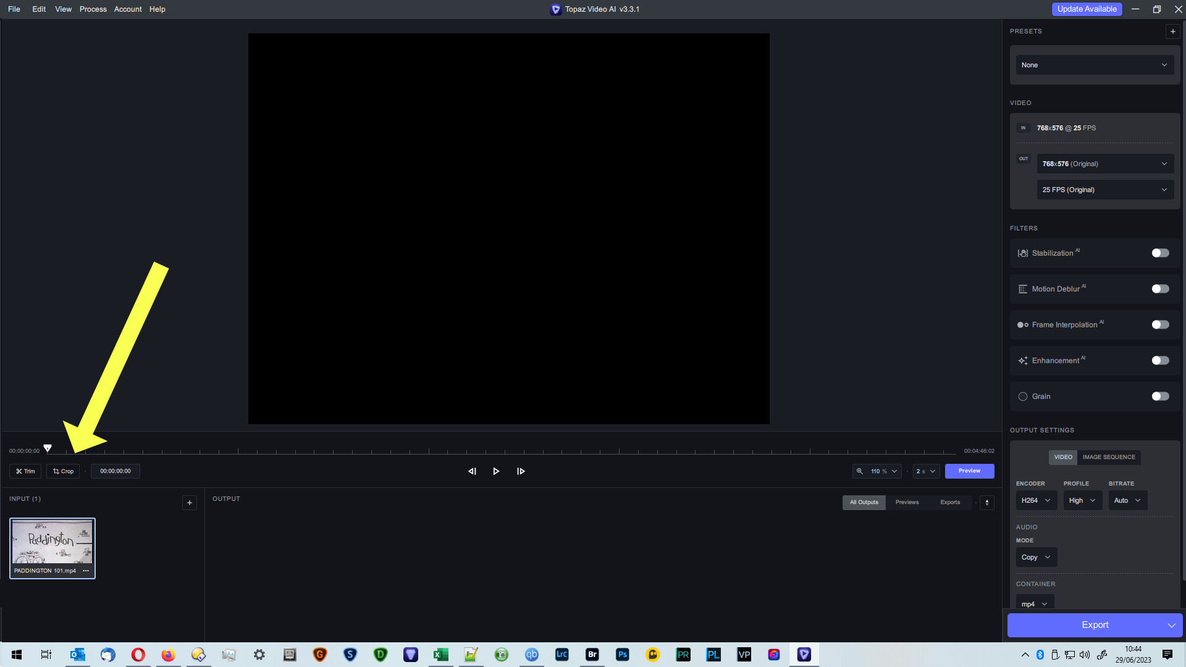The image size is (1186, 667).
Task: Click the Preview button
Action: pyautogui.click(x=969, y=471)
